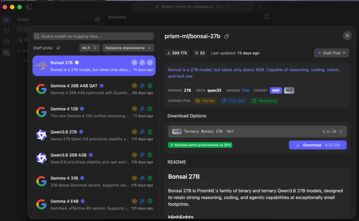Image resolution: width=359 pixels, height=221 pixels.
Task: Open the MLX format filter dropdown
Action: [89, 48]
